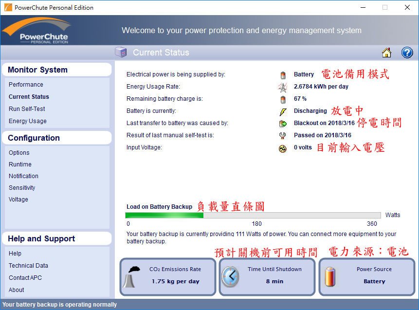The image size is (419, 310).
Task: Click the 'Input Voltage:' label
Action: (144, 147)
